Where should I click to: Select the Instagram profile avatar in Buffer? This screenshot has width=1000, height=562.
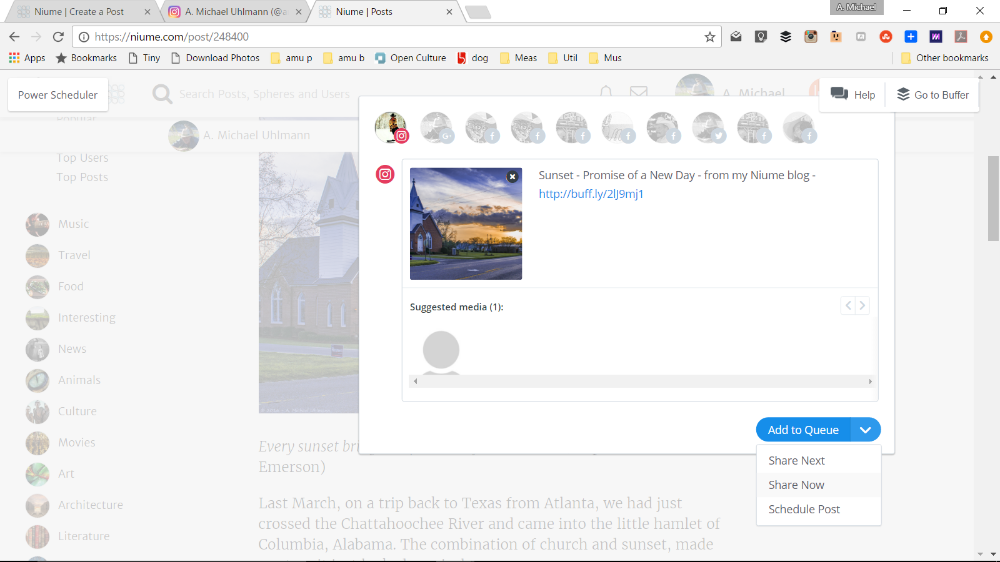(391, 127)
